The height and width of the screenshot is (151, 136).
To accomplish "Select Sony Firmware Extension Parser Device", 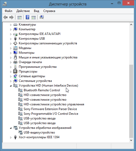I will coord(50,109).
